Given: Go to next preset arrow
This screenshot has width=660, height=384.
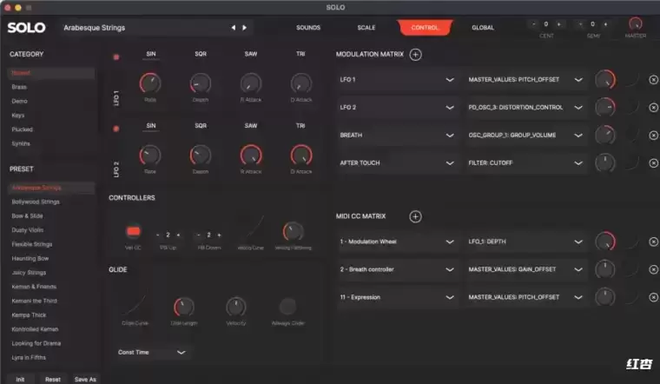Looking at the screenshot, I should pos(245,28).
